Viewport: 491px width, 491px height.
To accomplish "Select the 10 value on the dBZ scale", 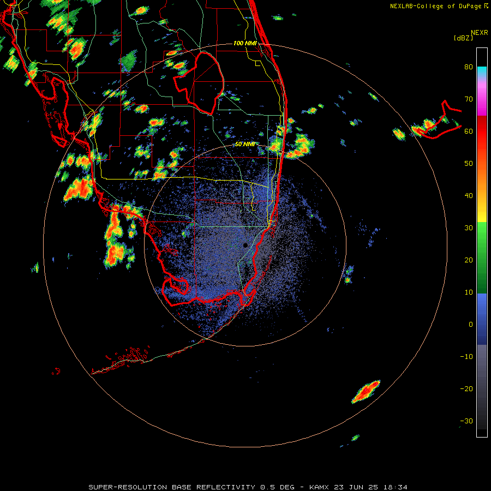I will (469, 292).
